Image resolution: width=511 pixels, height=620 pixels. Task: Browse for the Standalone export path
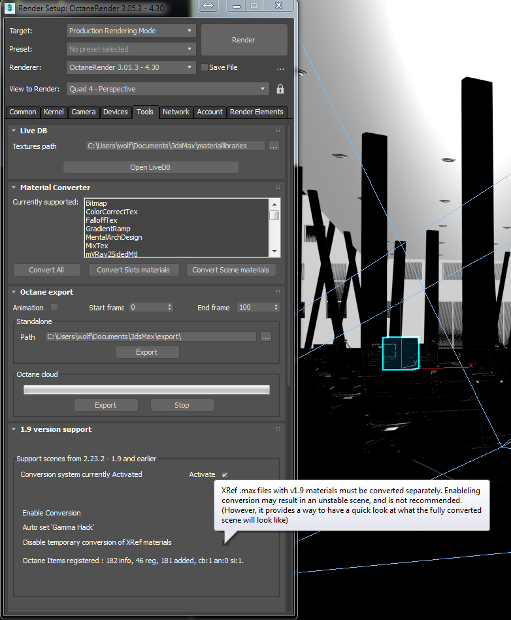click(x=266, y=337)
